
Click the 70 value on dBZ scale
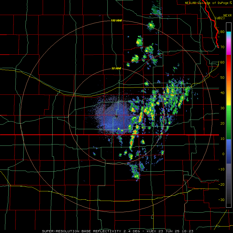[222, 47]
